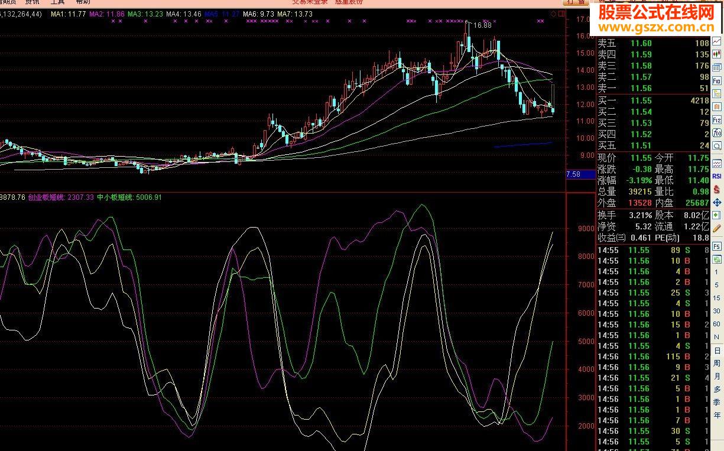This screenshot has height=451, width=724.
Task: Click the 16.88 peak price label
Action: [482, 25]
